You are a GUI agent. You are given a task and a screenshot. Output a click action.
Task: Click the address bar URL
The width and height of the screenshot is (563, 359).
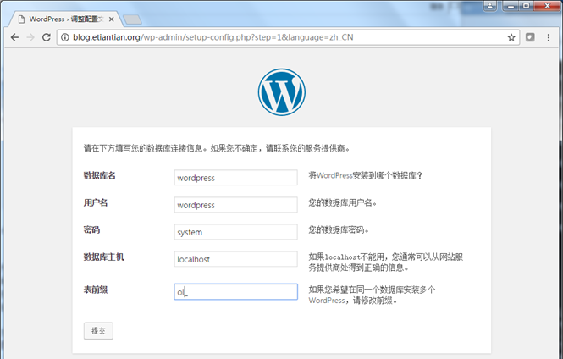coord(213,37)
